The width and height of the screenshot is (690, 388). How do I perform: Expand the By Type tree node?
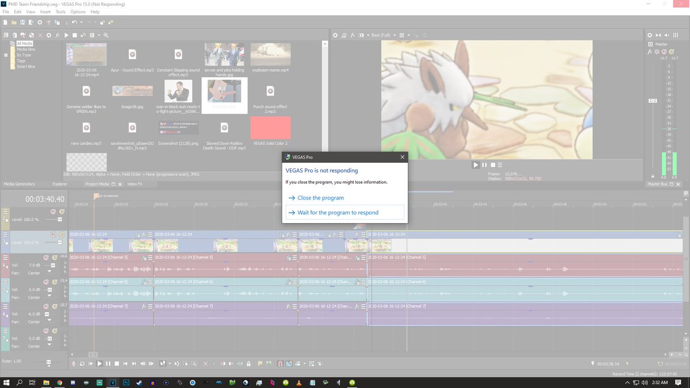point(6,55)
